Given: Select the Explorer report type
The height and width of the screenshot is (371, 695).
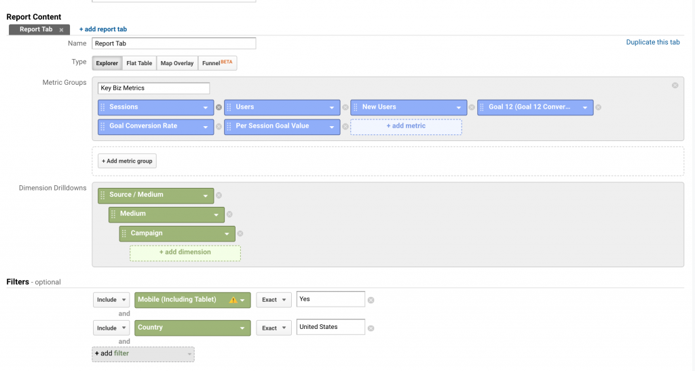Looking at the screenshot, I should (107, 63).
